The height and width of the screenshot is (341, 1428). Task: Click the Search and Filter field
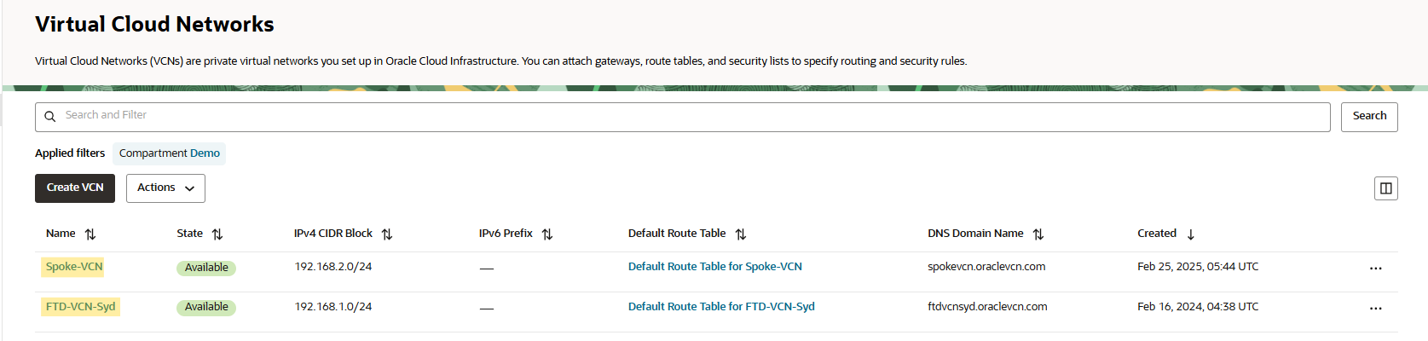click(682, 116)
